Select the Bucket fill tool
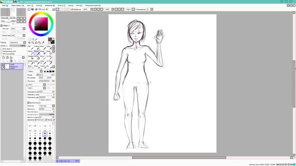 (37, 57)
